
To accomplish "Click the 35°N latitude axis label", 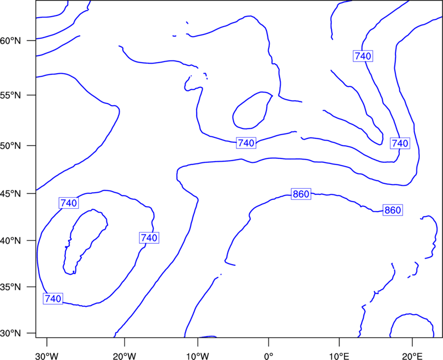I will point(11,287).
